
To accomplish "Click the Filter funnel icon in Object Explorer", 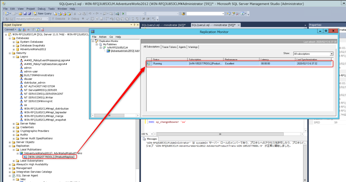I will pos(33,29).
